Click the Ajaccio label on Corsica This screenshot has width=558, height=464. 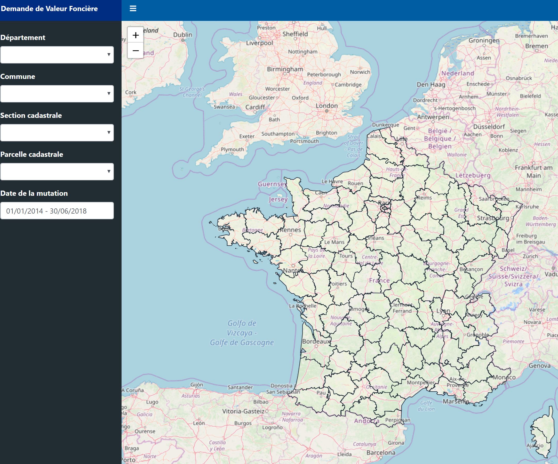[x=535, y=445]
